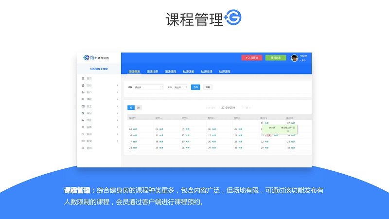Screen dimensions: 389x219
Task: Switch to the 私课排课 tab
Action: [x=207, y=72]
